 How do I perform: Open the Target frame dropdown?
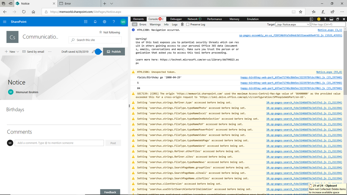click(x=292, y=25)
